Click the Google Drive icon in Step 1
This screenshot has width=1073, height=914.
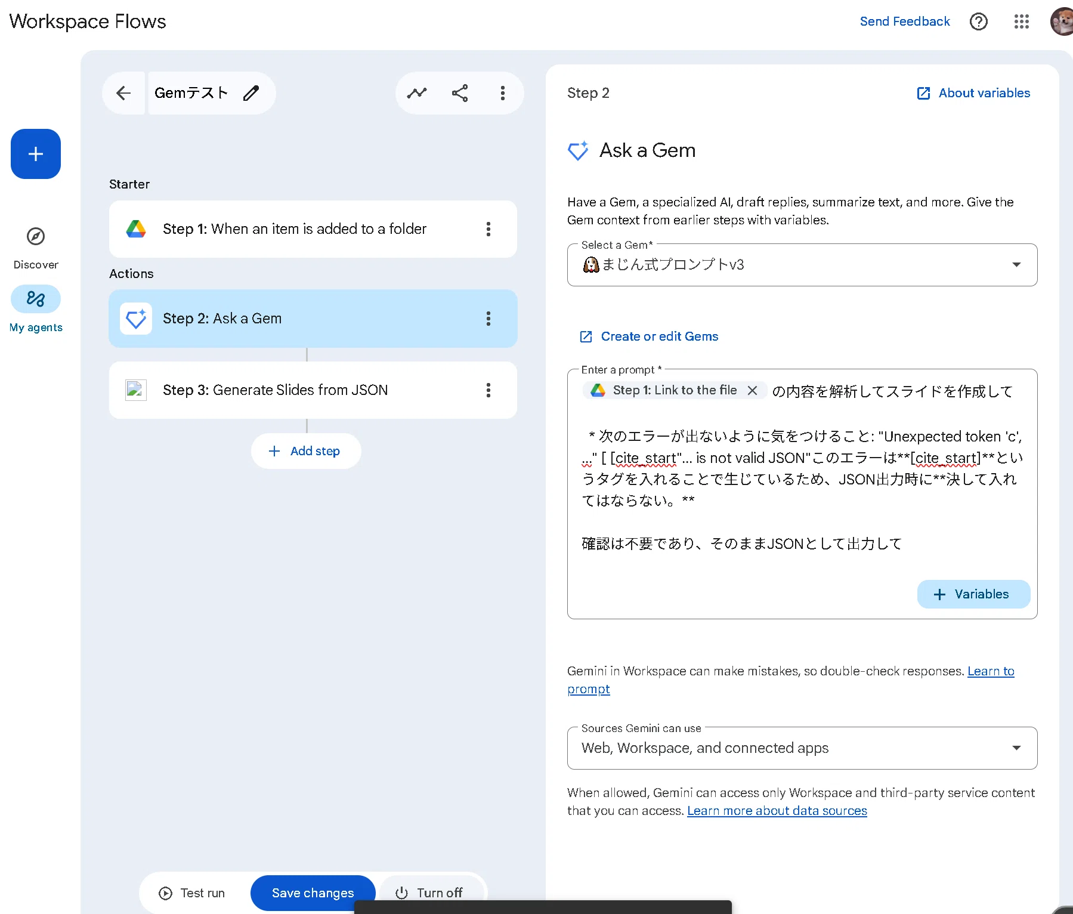point(136,229)
